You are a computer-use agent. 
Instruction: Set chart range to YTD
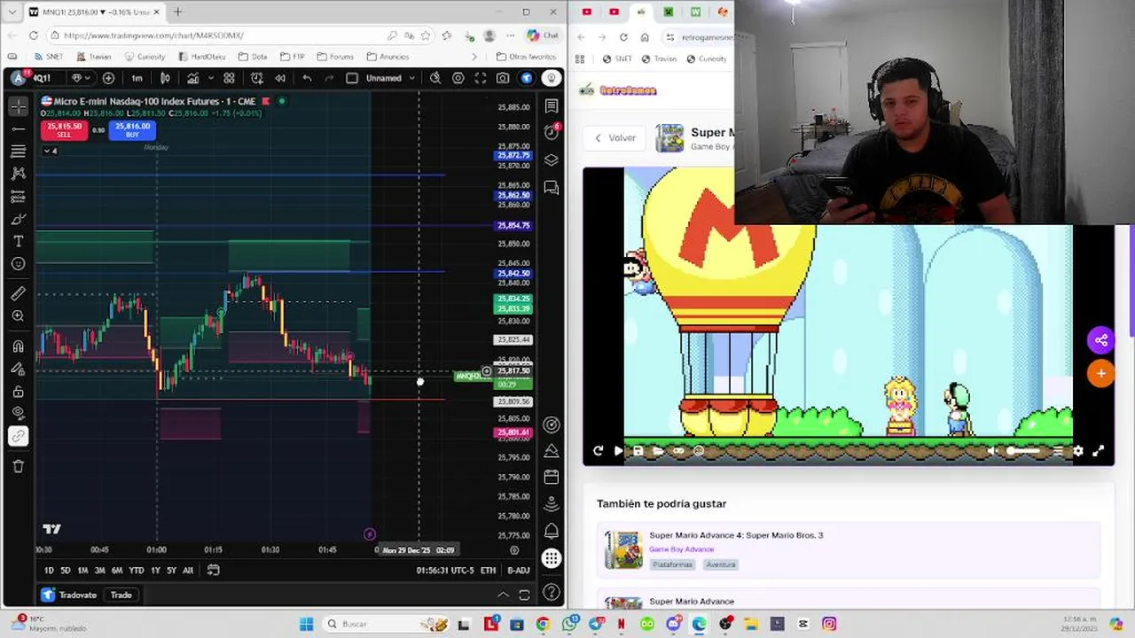(x=136, y=571)
